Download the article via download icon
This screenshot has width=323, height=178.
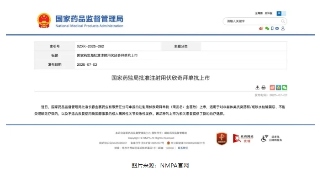[x=257, y=88]
